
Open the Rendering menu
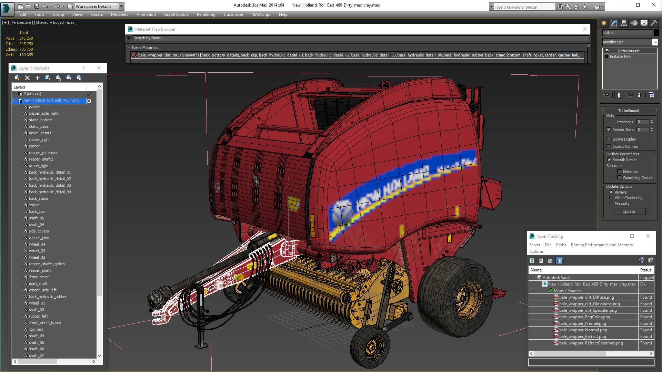(206, 14)
